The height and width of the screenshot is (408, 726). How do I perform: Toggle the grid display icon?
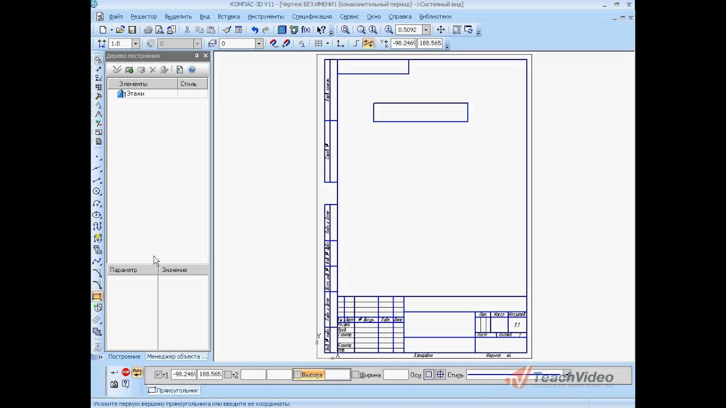(319, 44)
